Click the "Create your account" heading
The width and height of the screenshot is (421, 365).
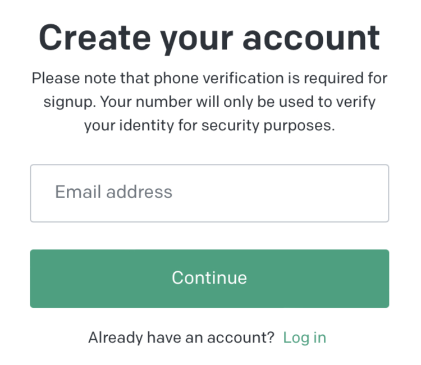209,38
